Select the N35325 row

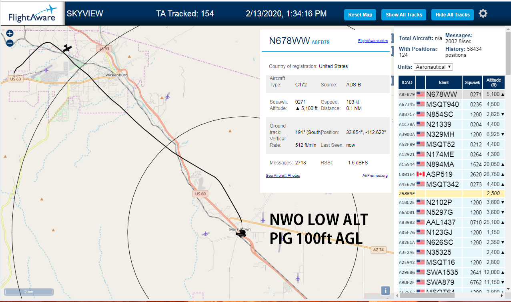coord(452,252)
